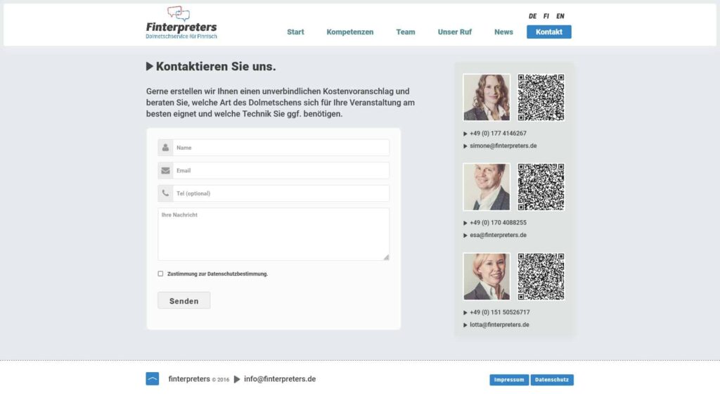Go to the Team page
Screen dimensions: 720x398
406,32
